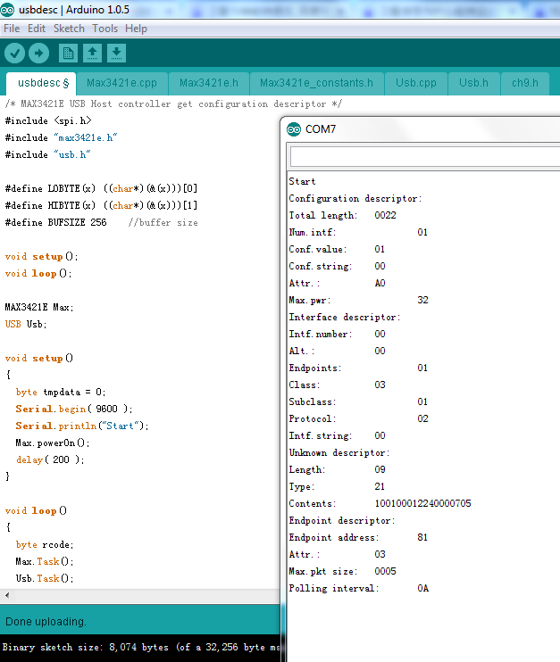Click 'Configuration descriptor:' in serial output
560x662 pixels.
355,198
